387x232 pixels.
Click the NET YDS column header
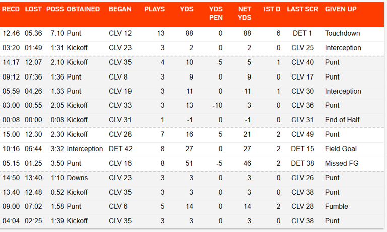pyautogui.click(x=245, y=13)
